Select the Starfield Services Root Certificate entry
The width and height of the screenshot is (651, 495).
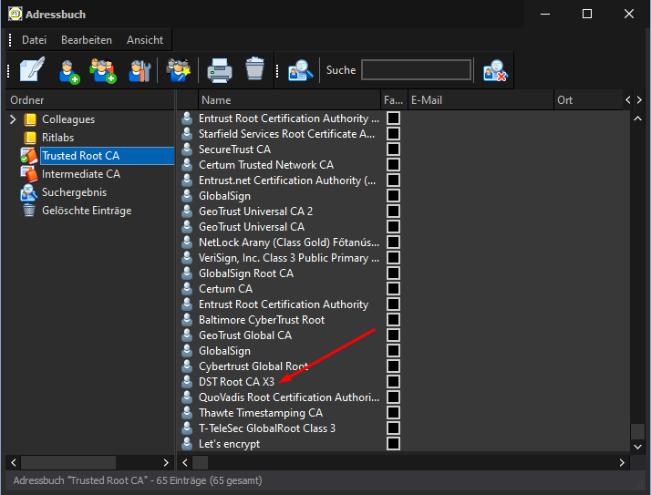(286, 134)
